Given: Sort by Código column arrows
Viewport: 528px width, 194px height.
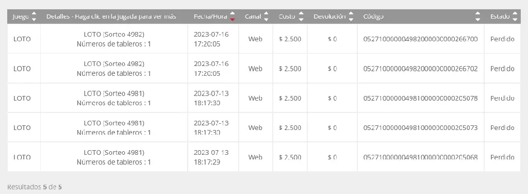Looking at the screenshot, I should click(x=477, y=17).
